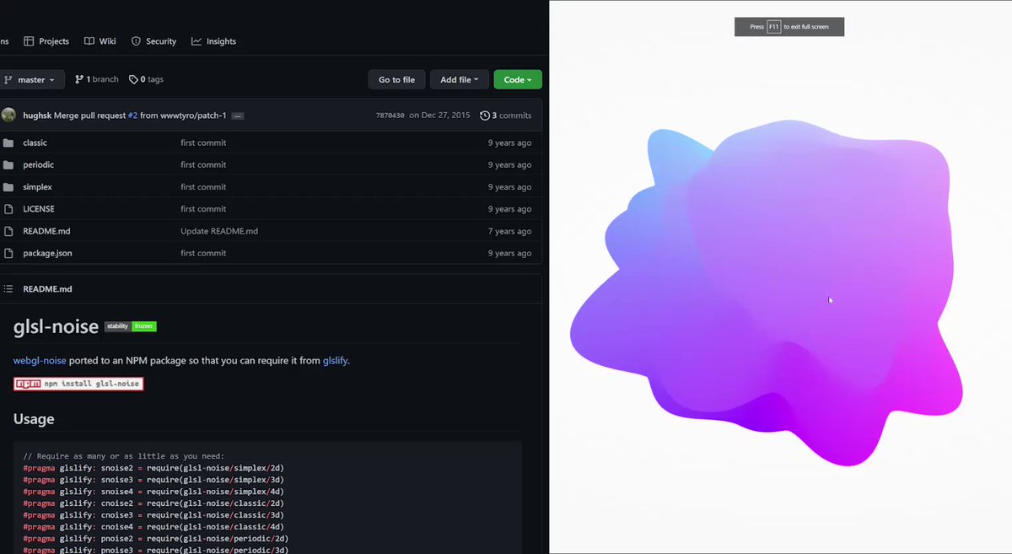
Task: Open first commit message for LICENSE
Action: (203, 209)
